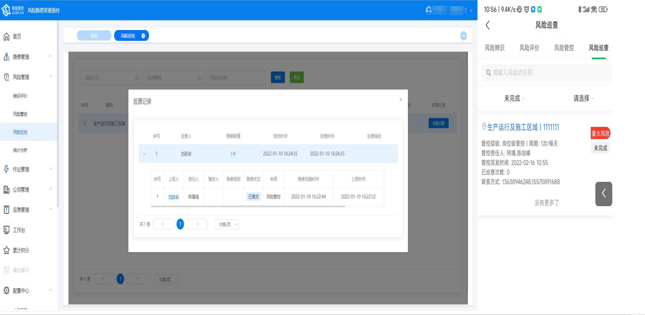Click the home icon in sidebar
Image resolution: width=645 pixels, height=315 pixels.
(6, 37)
